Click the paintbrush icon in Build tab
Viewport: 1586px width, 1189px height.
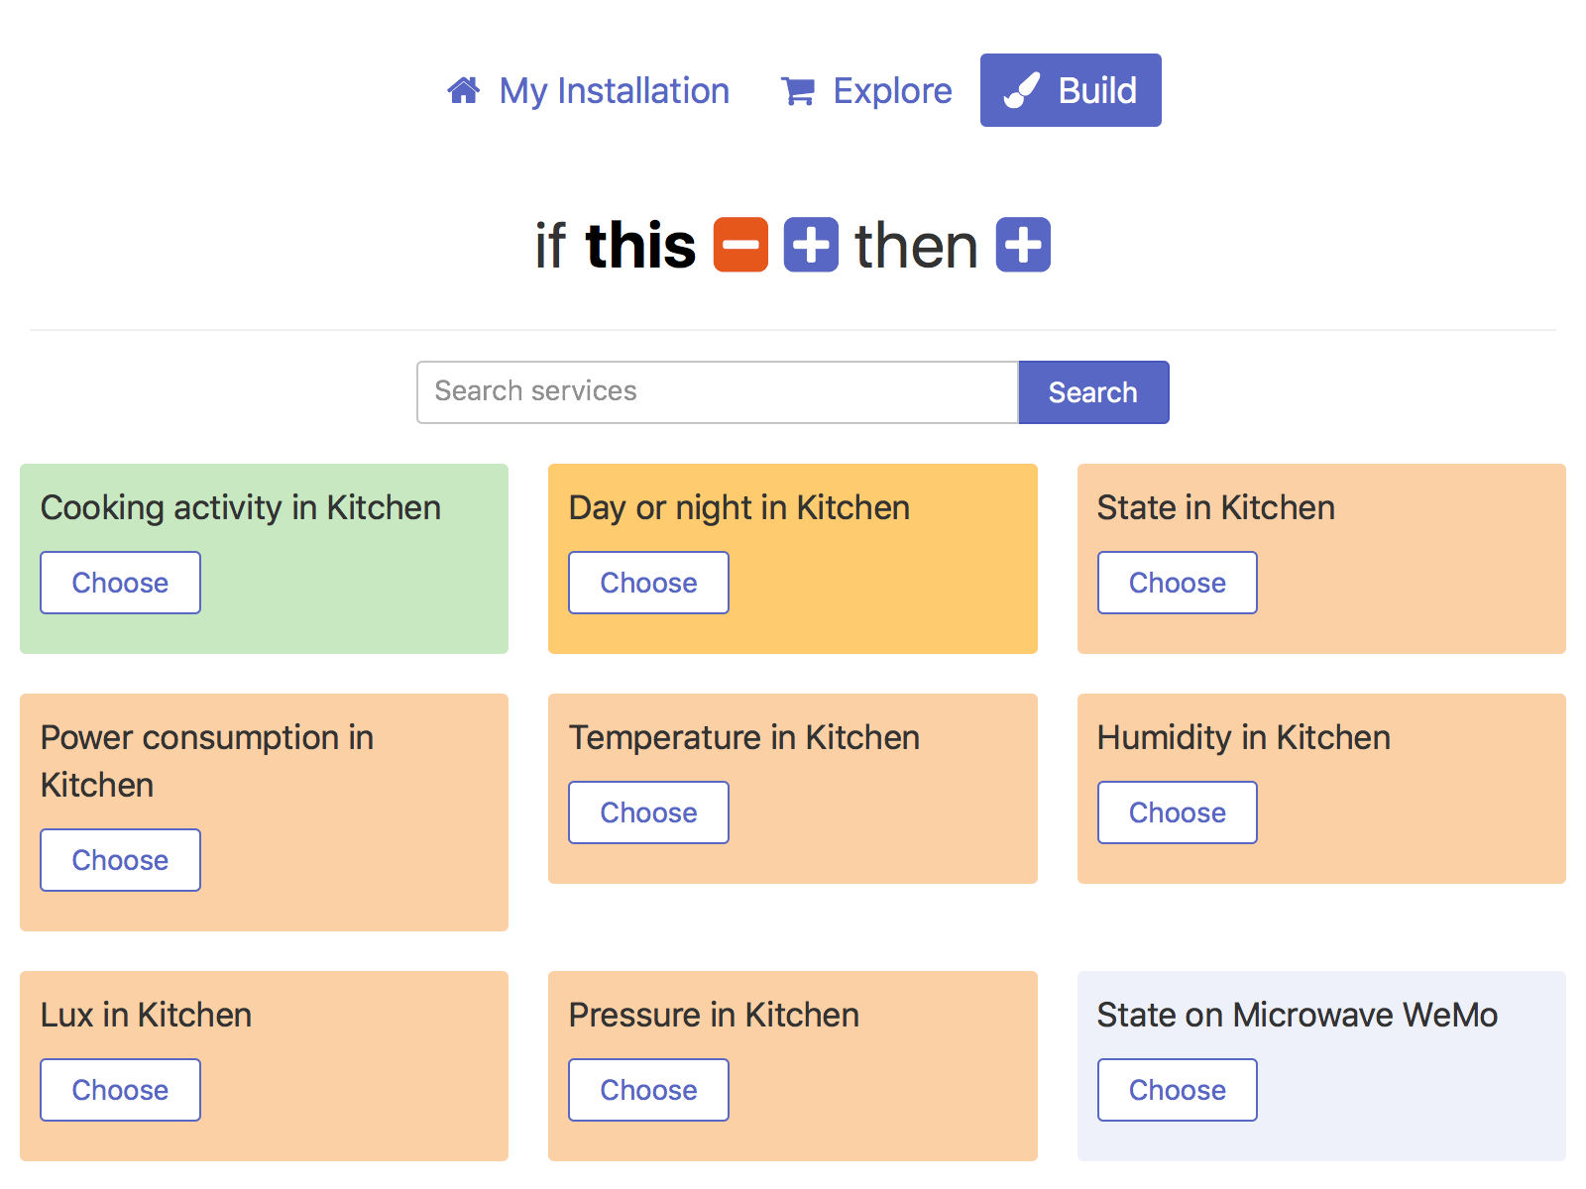1021,91
